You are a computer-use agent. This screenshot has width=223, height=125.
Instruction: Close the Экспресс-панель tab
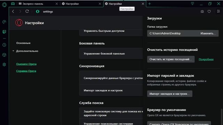point(57,4)
